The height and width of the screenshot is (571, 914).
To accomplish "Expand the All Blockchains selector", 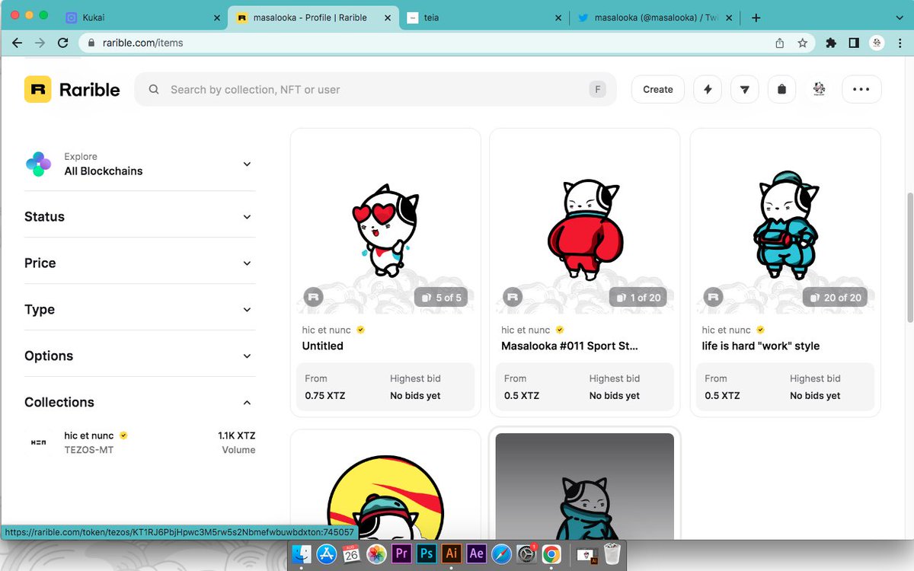I will 139,164.
